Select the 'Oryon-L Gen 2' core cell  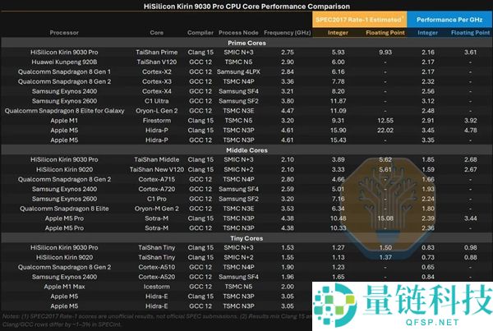click(157, 111)
